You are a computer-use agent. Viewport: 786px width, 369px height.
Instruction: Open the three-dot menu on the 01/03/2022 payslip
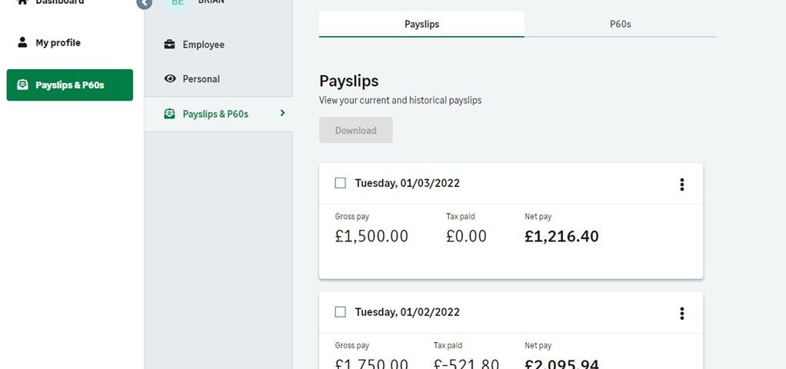[681, 184]
